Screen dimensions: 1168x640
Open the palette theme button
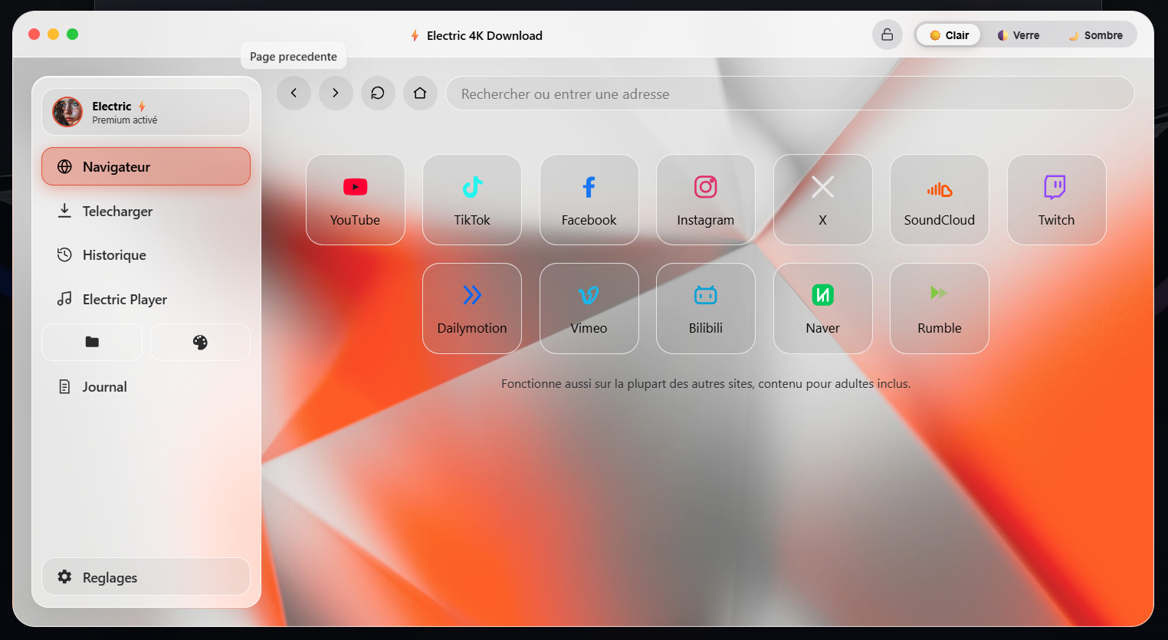(200, 342)
